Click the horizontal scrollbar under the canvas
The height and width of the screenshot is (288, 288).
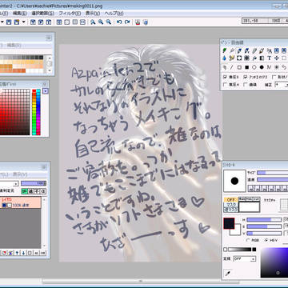click(141, 281)
